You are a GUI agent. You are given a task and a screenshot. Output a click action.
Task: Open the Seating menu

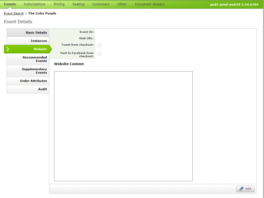click(78, 4)
